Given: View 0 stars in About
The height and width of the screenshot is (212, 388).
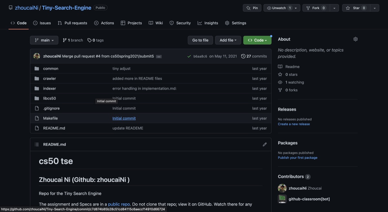Looking at the screenshot, I should point(288,75).
